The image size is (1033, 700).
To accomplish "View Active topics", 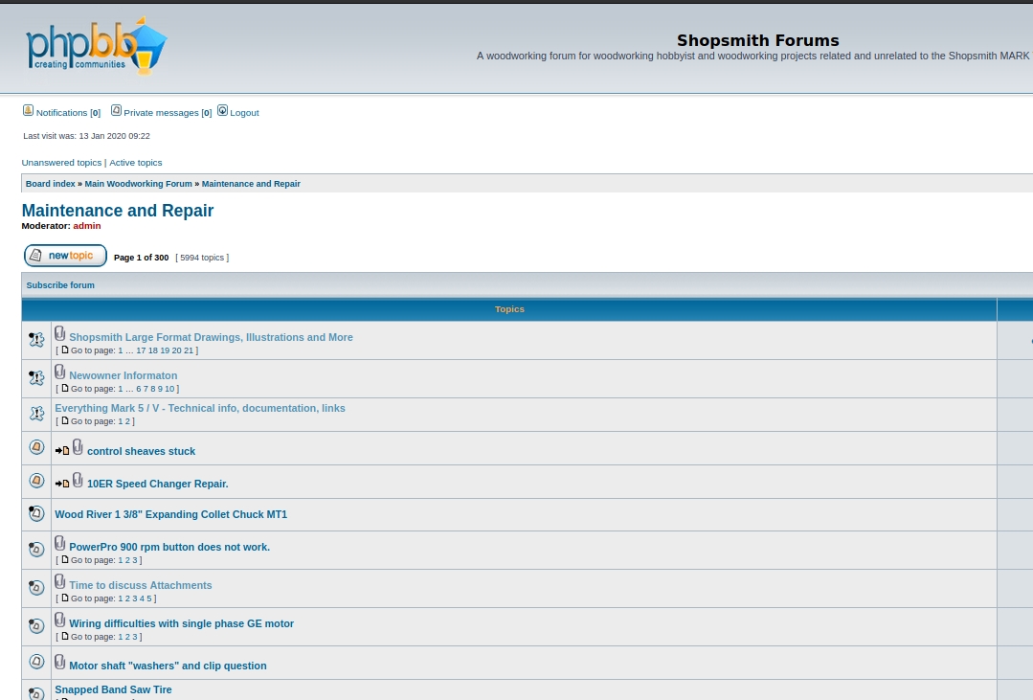I will click(136, 163).
